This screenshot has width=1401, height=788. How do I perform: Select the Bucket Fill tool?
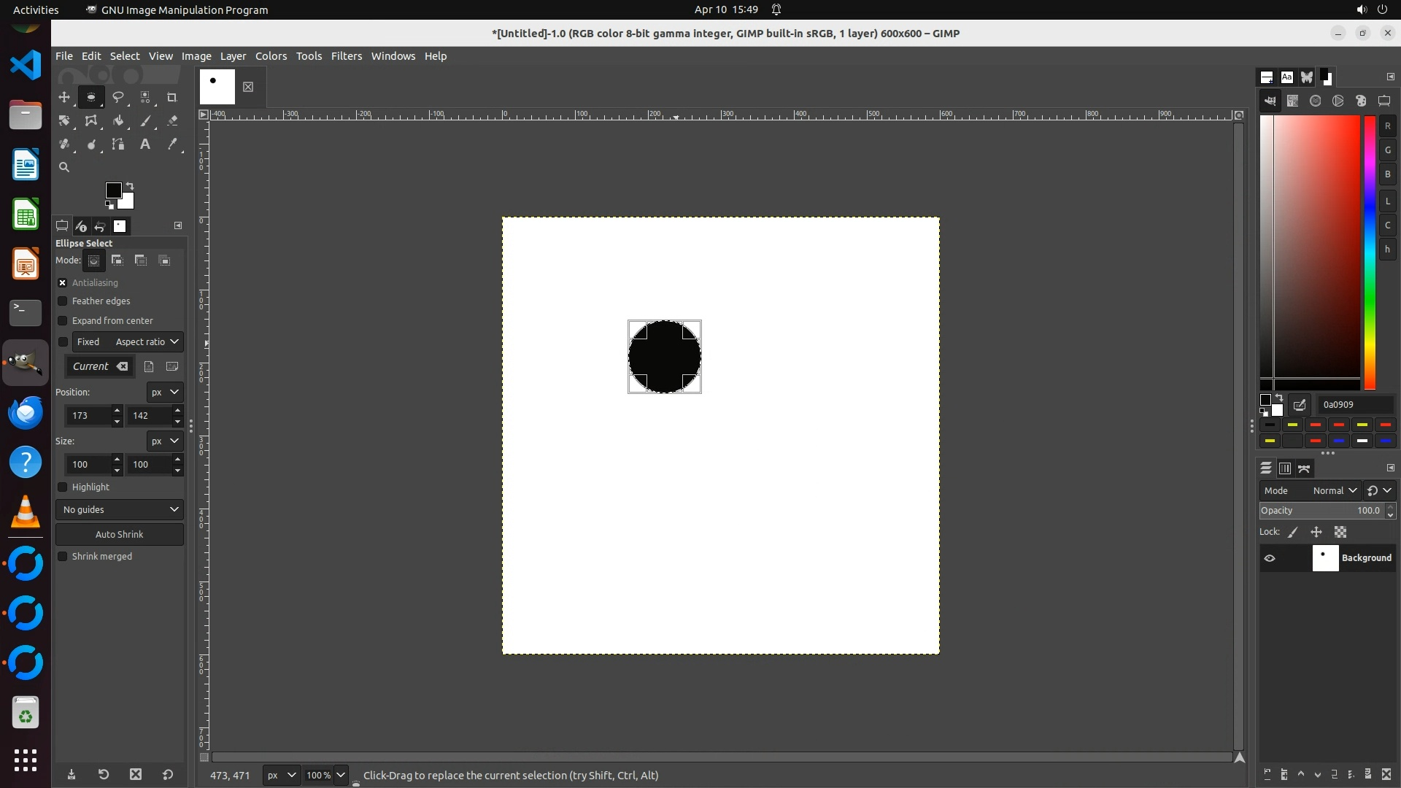click(x=117, y=121)
